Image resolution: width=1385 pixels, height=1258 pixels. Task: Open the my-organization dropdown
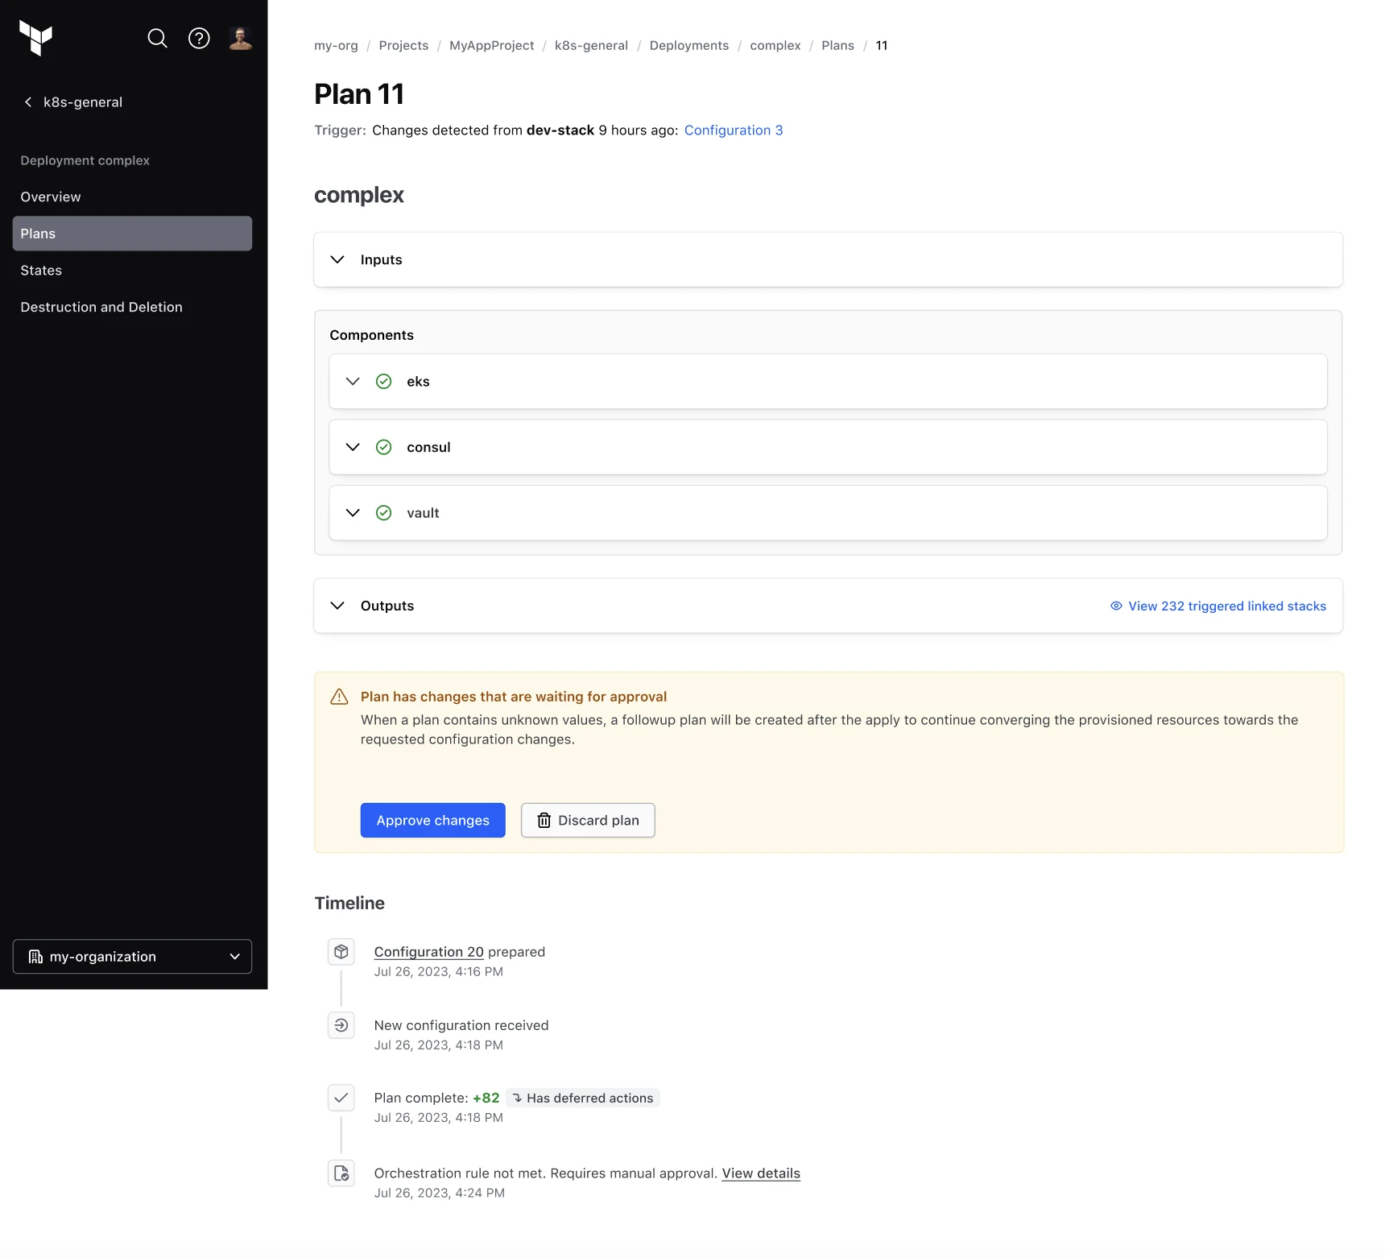[x=132, y=957]
